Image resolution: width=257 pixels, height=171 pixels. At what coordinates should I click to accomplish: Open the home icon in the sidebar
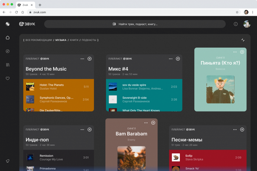point(7,38)
